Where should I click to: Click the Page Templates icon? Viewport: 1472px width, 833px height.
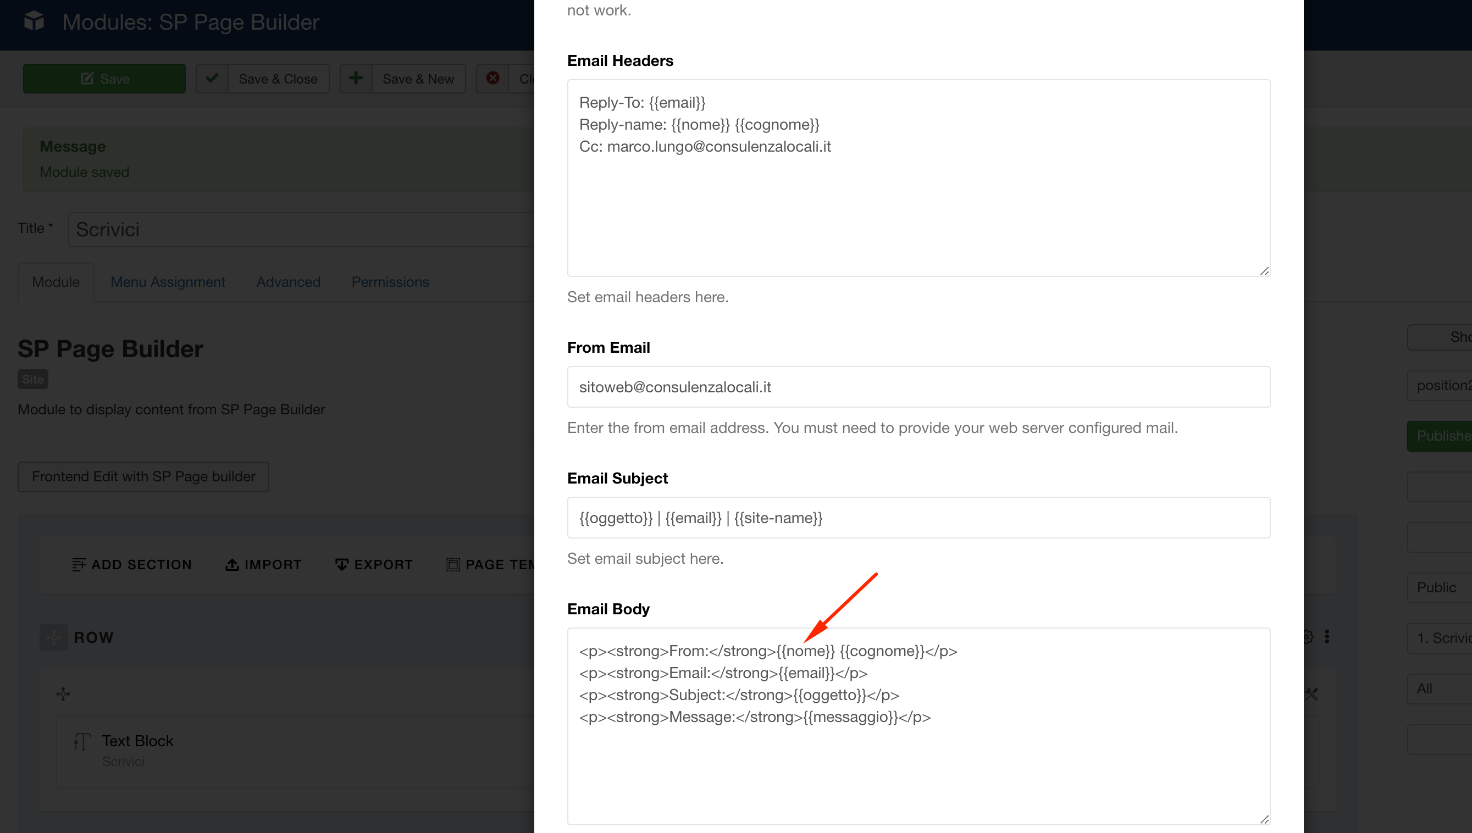[452, 565]
